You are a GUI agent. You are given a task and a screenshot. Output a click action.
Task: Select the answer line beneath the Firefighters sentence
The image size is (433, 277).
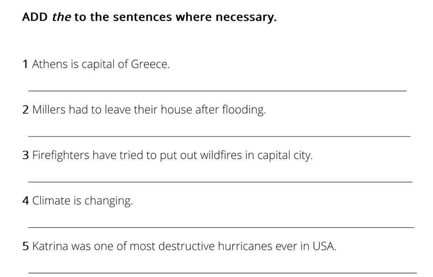pyautogui.click(x=220, y=181)
